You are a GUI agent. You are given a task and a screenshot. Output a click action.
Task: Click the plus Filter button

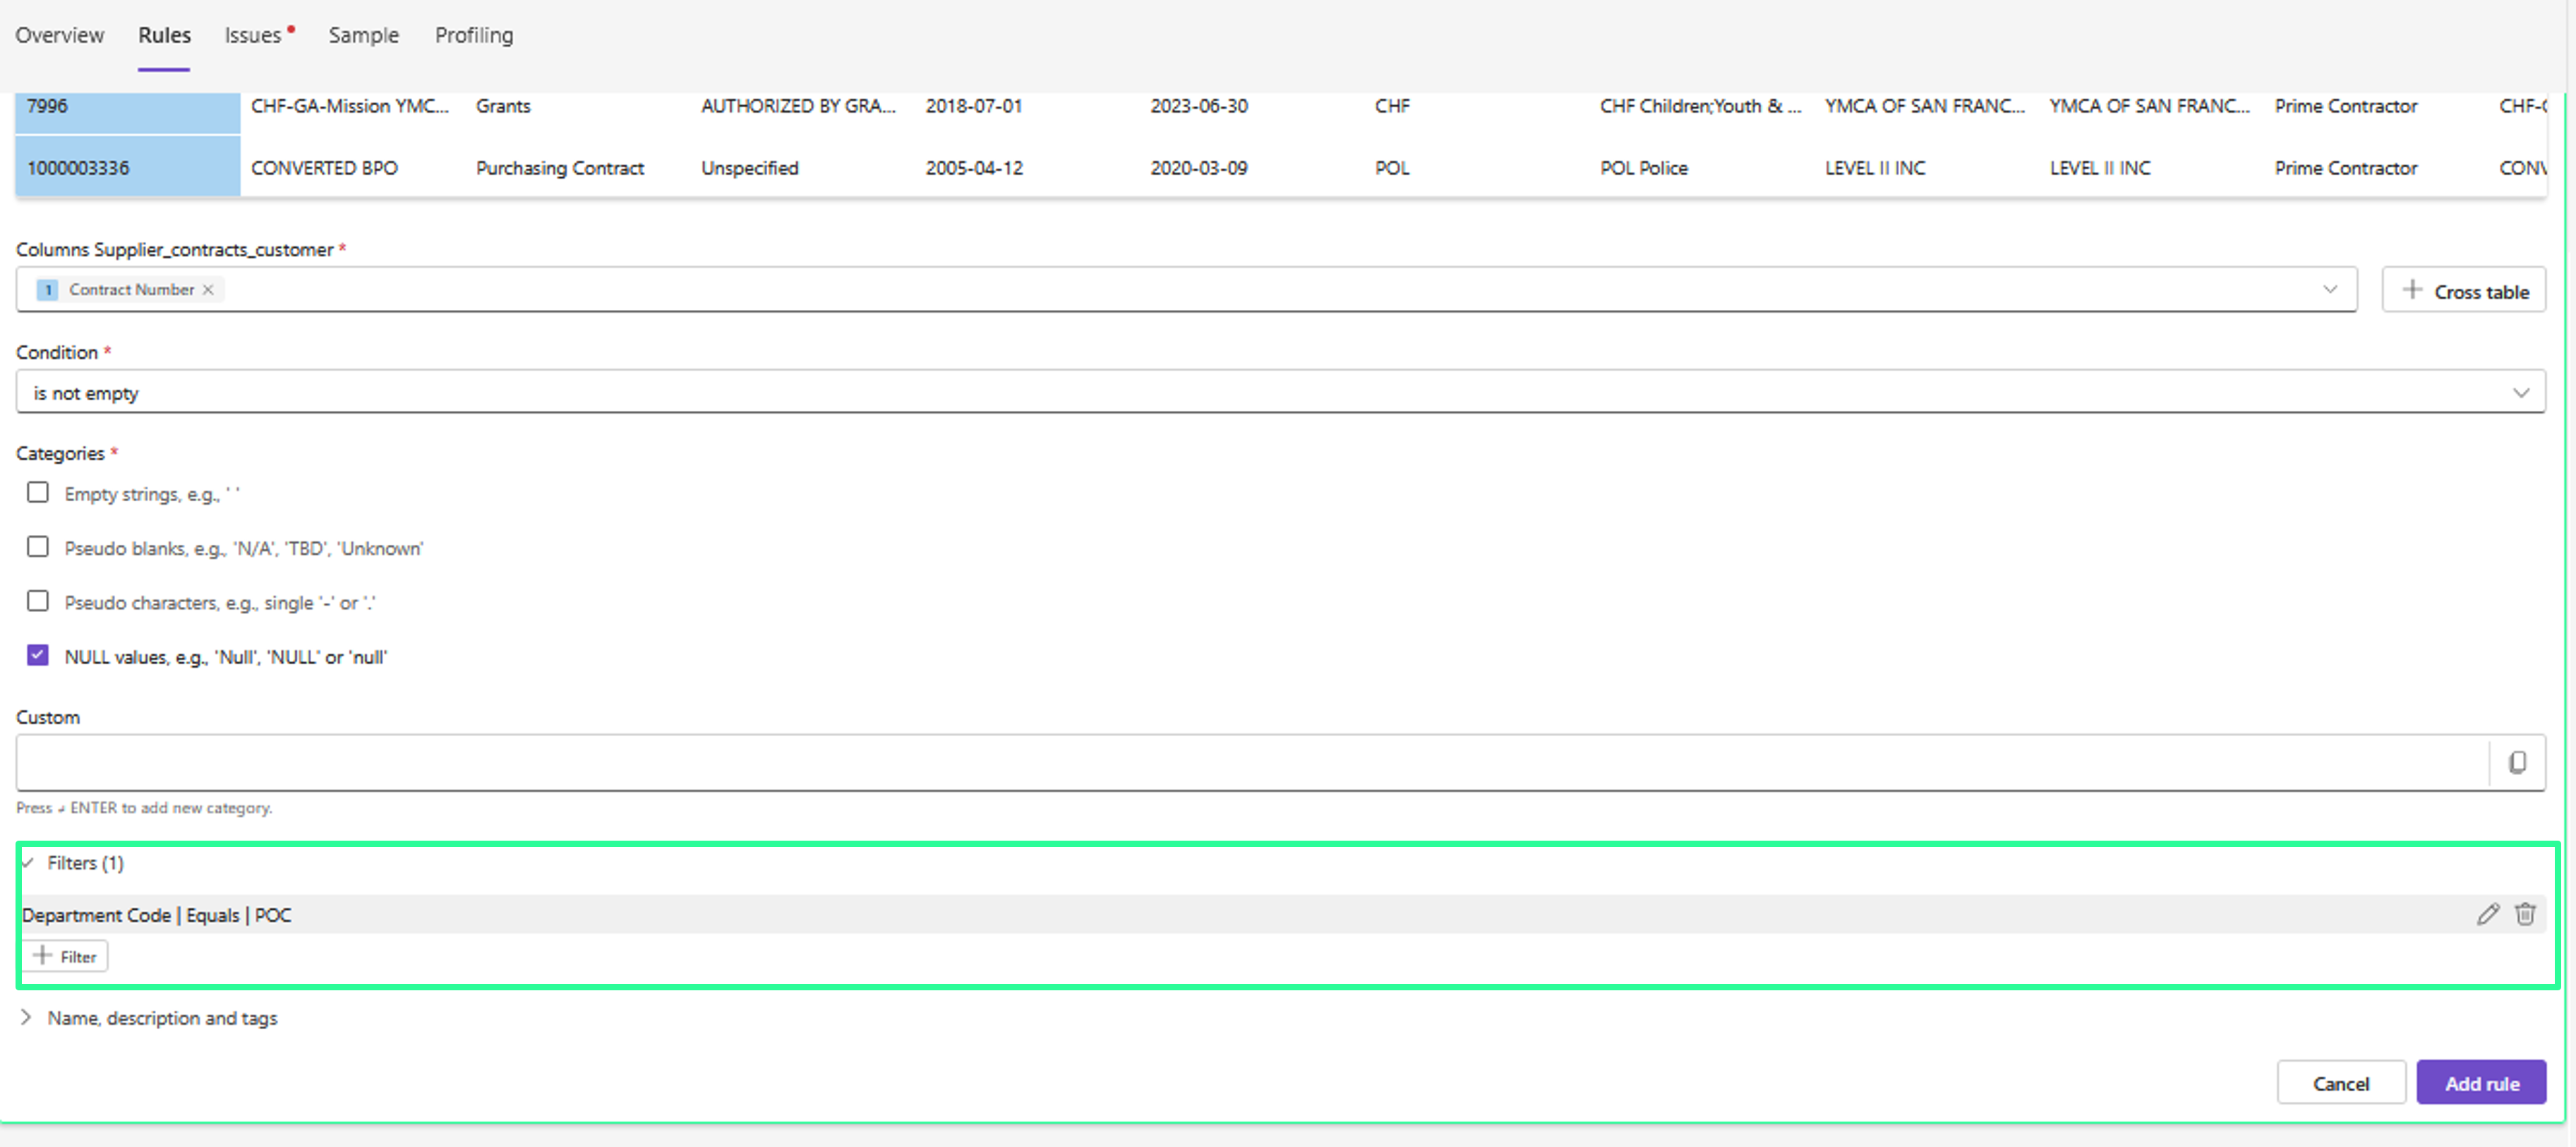[66, 957]
